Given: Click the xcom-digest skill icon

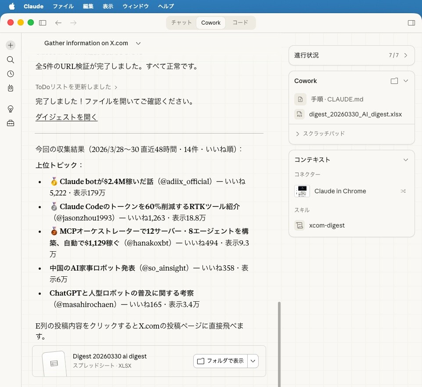Looking at the screenshot, I should pyautogui.click(x=299, y=225).
